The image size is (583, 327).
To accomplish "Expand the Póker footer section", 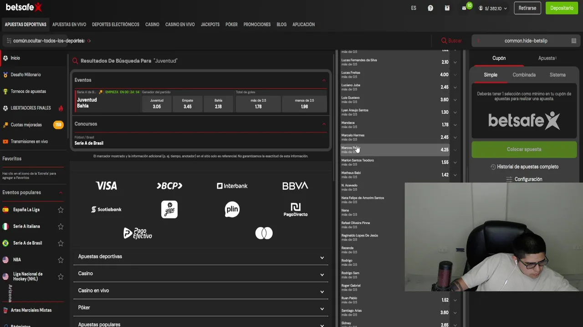I will (x=201, y=308).
